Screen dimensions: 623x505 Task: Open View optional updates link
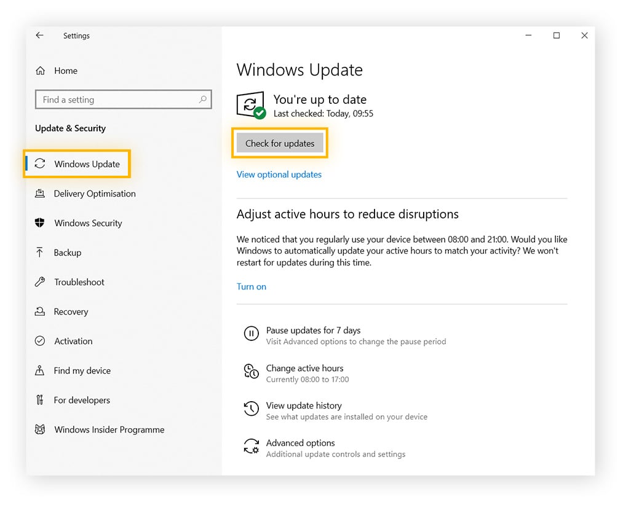(279, 174)
